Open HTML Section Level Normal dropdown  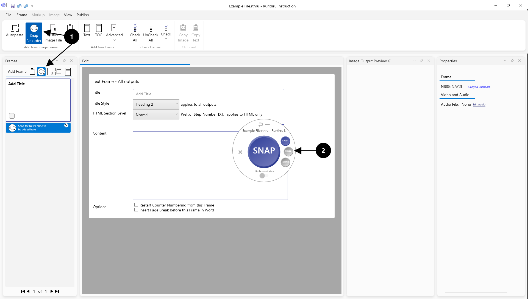[156, 114]
